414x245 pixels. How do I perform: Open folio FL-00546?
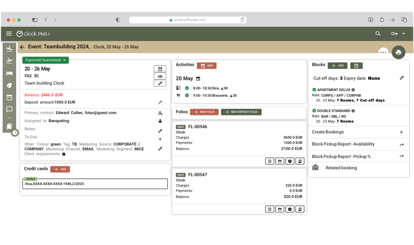click(x=198, y=127)
